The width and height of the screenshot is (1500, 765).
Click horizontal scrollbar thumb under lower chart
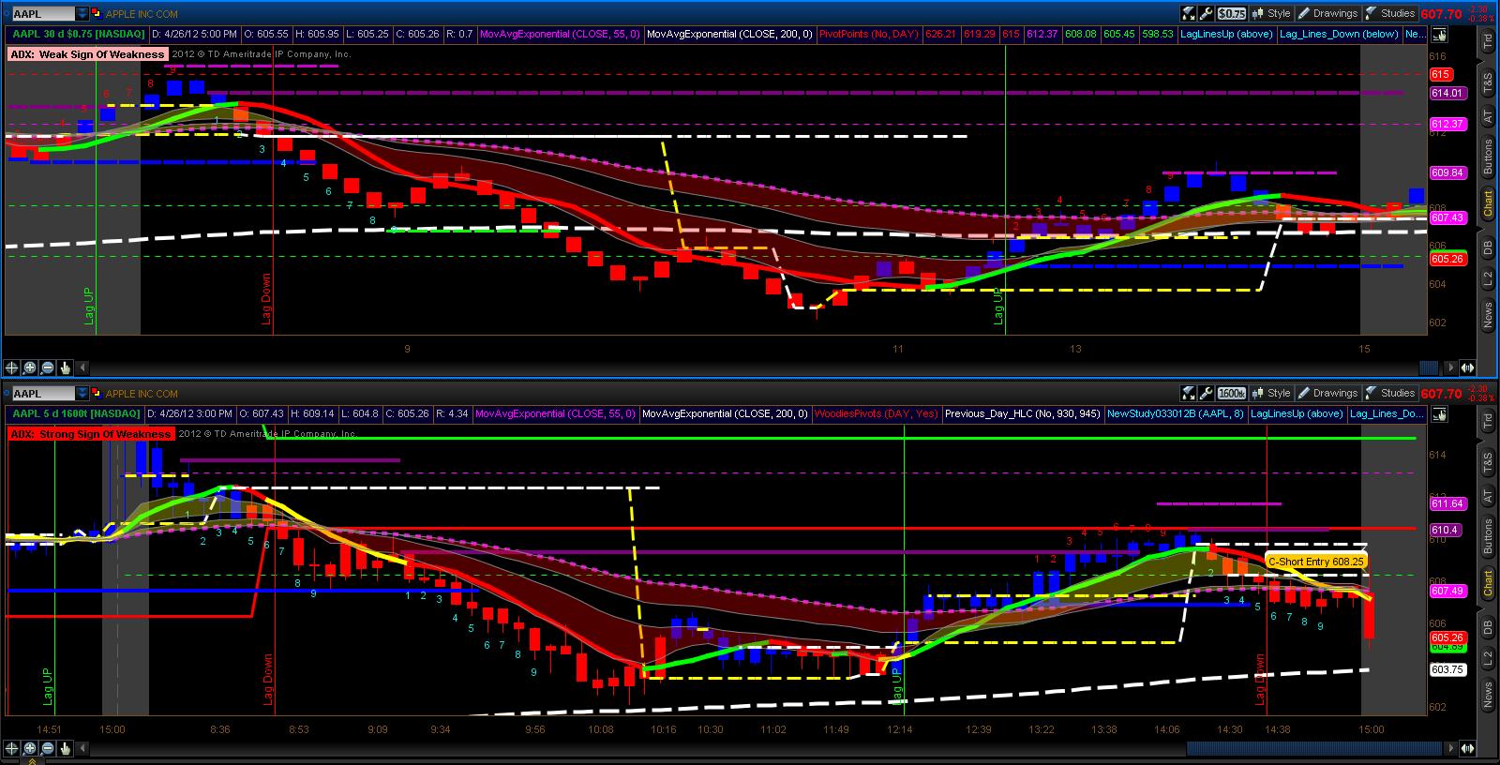(1314, 748)
